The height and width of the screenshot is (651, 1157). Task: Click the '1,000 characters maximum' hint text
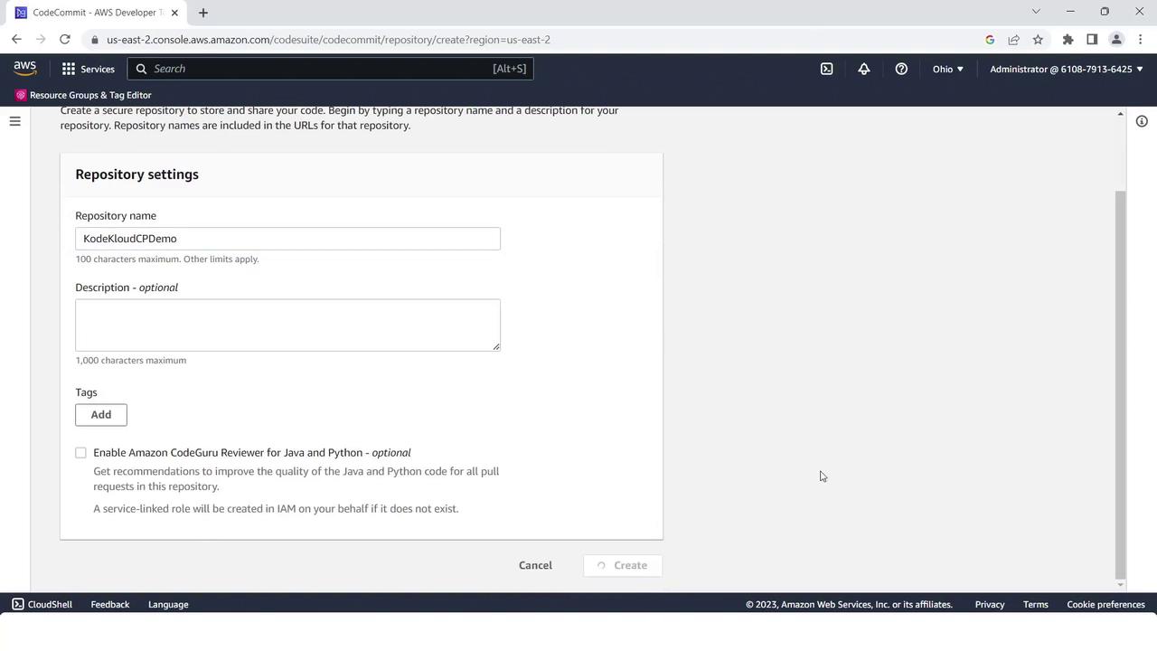[x=131, y=361]
